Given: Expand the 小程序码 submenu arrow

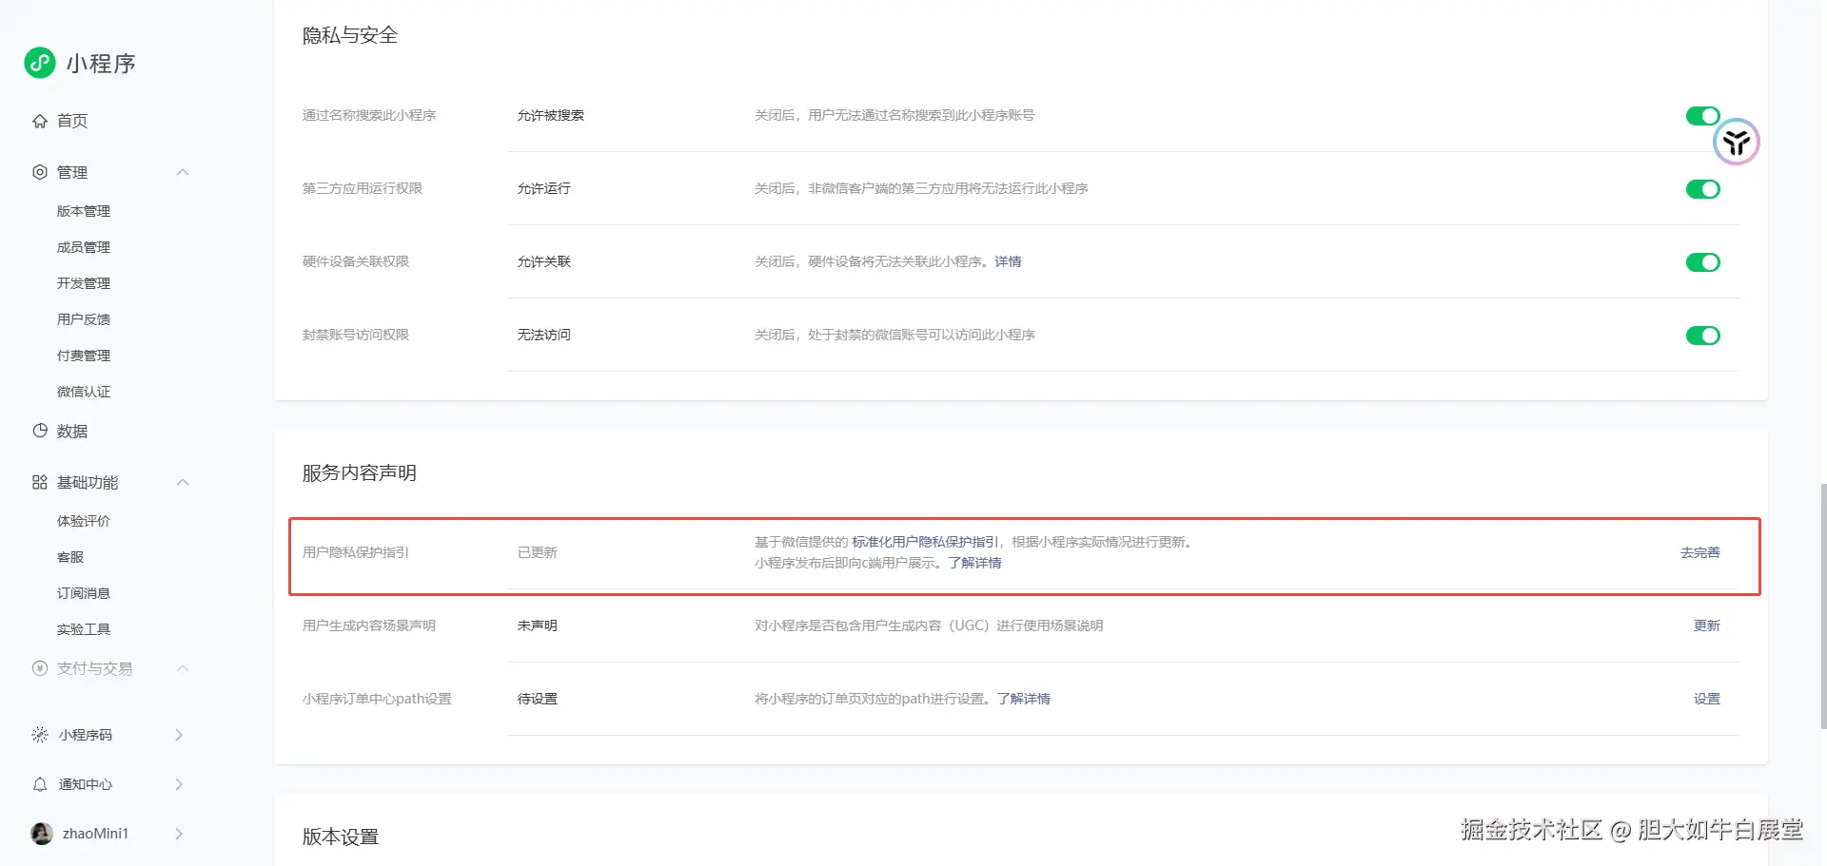Looking at the screenshot, I should coord(179,735).
